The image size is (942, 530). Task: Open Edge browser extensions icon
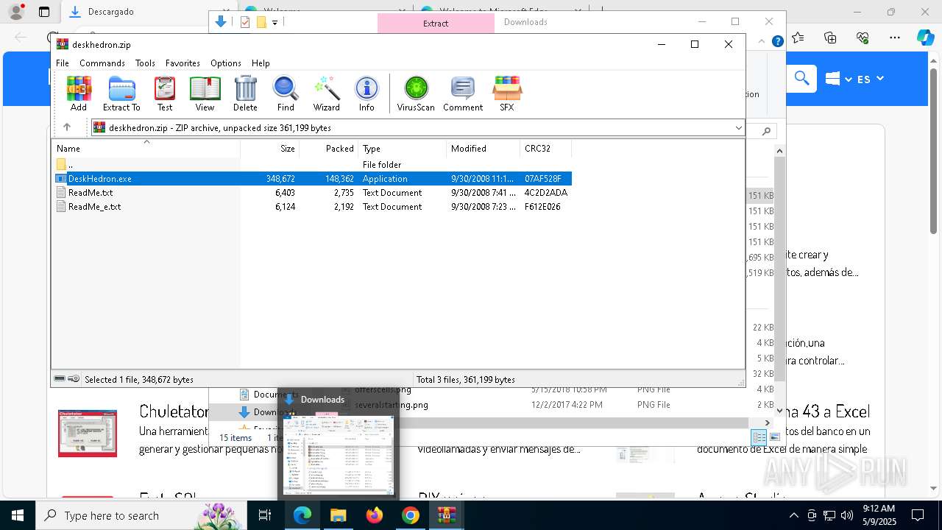[863, 38]
